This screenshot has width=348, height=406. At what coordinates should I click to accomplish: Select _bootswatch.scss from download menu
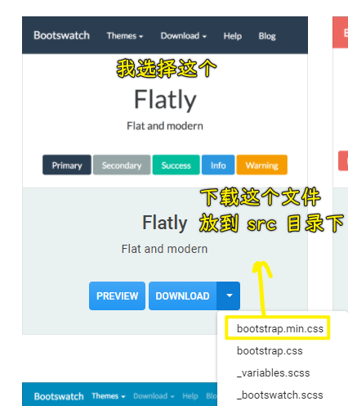[x=280, y=395]
